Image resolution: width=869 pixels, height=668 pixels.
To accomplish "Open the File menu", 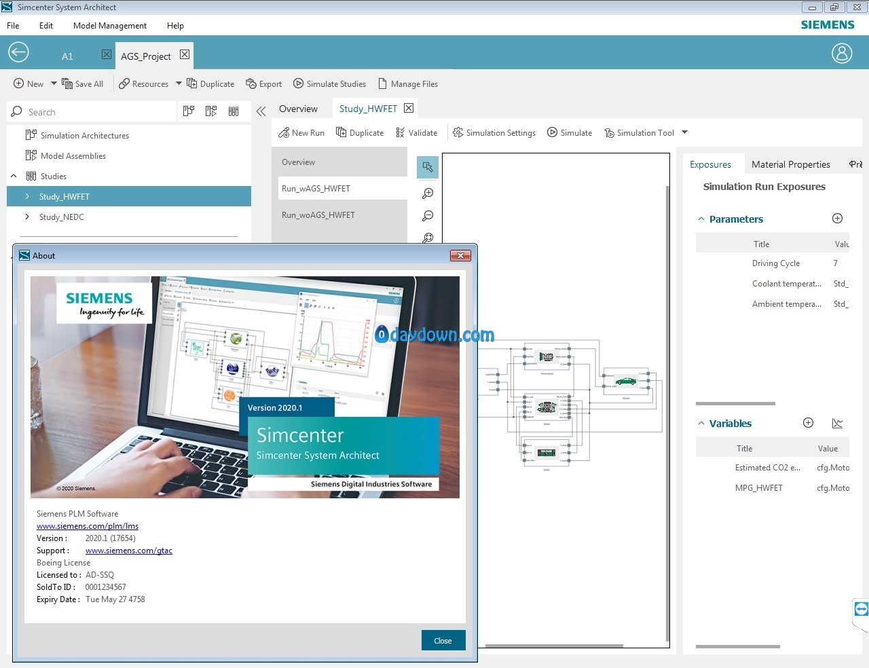I will [x=13, y=25].
